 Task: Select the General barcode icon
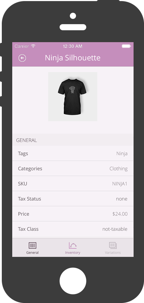click(32, 246)
